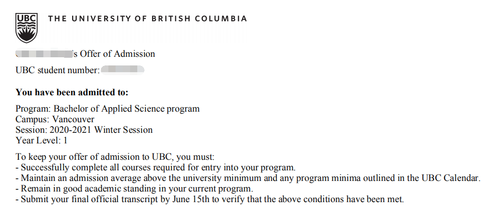Click 'Bachelor of Applied Science program' text
Viewport: 486px width, 205px height.
127,109
